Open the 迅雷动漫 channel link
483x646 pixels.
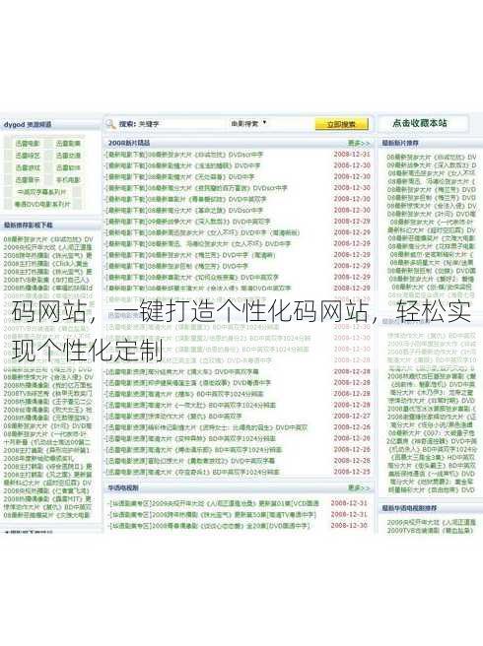coord(68,156)
